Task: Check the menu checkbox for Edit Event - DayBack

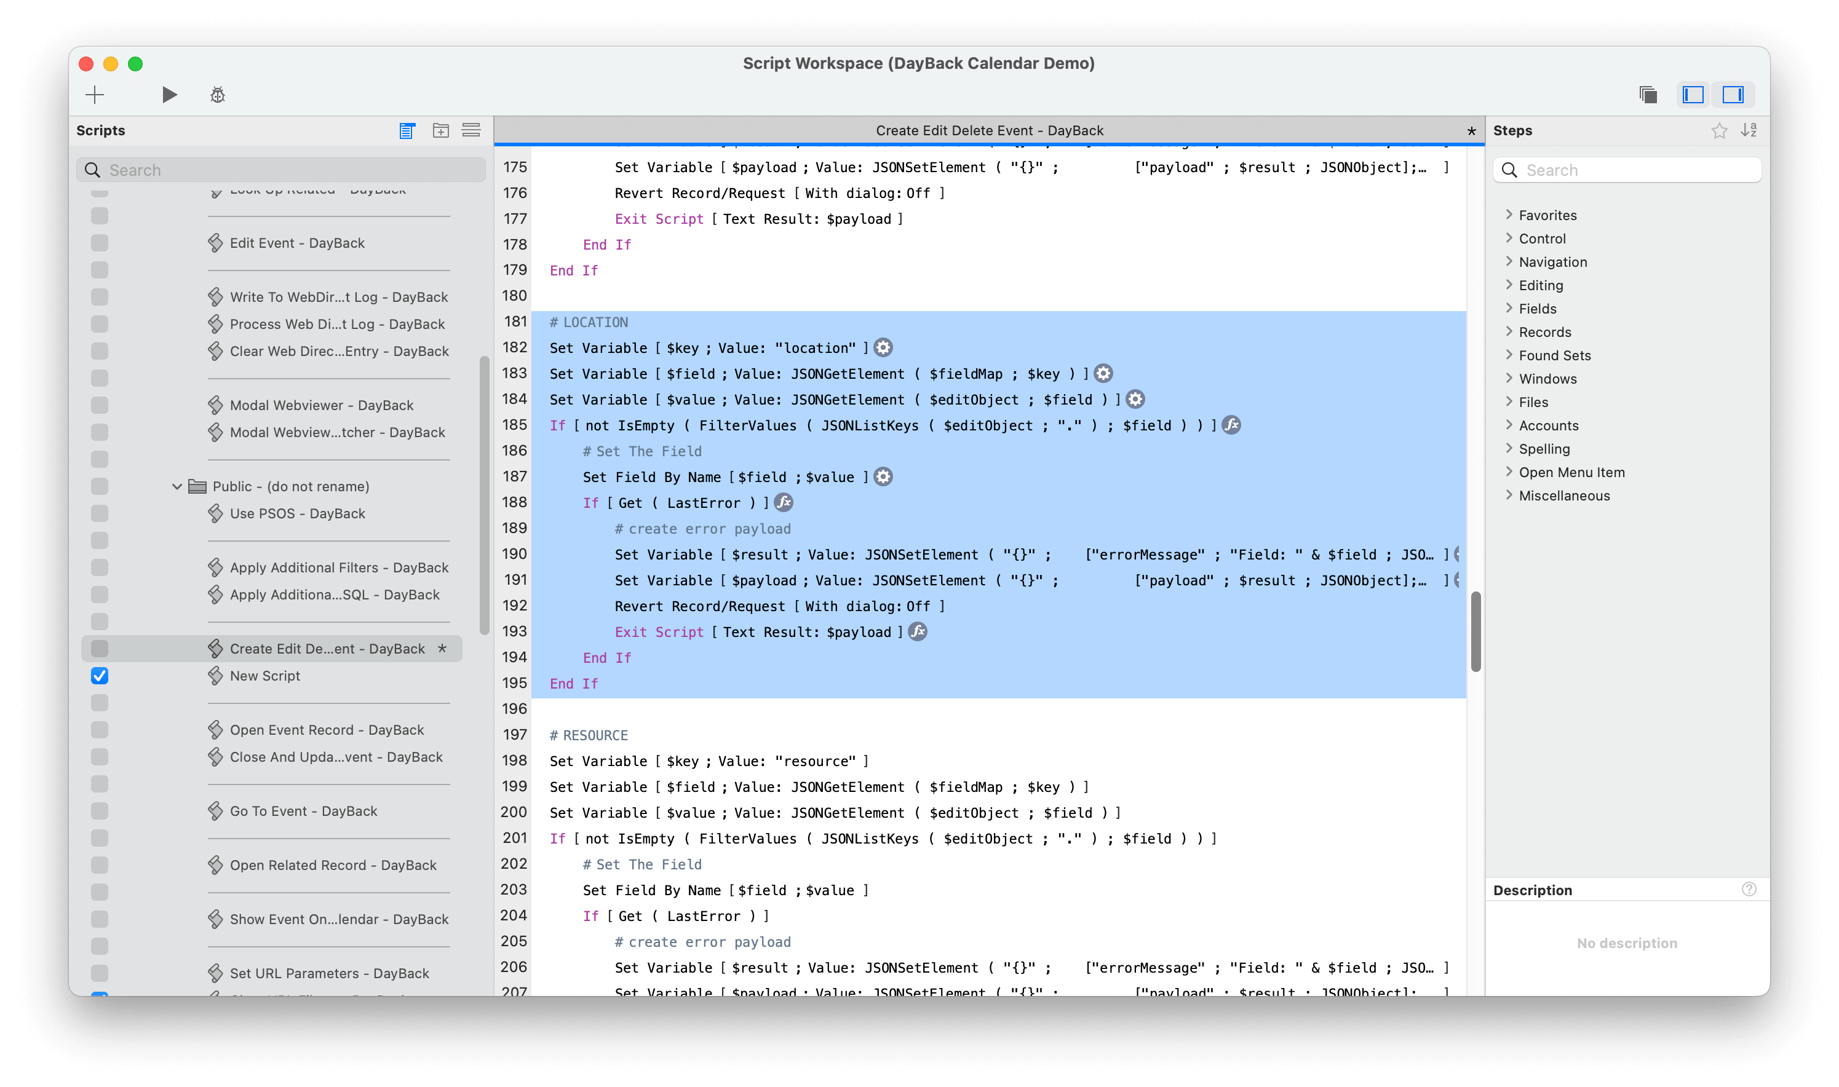Action: pos(100,243)
